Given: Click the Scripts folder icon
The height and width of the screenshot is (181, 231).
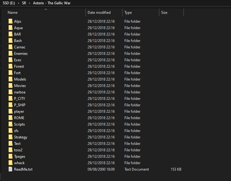Looking at the screenshot, I should (10, 124).
